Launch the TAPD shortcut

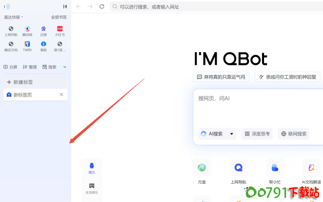tap(27, 44)
